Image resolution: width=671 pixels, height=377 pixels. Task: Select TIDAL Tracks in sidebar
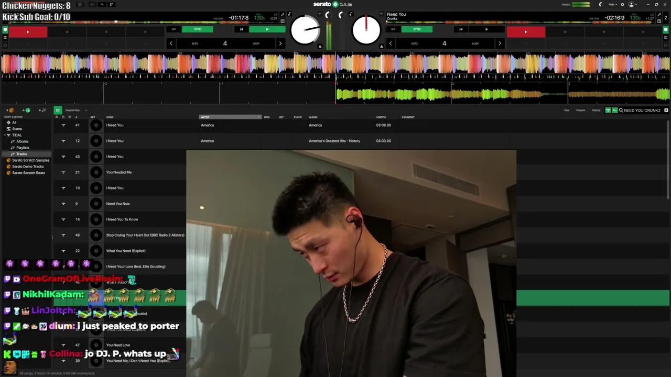[x=21, y=154]
